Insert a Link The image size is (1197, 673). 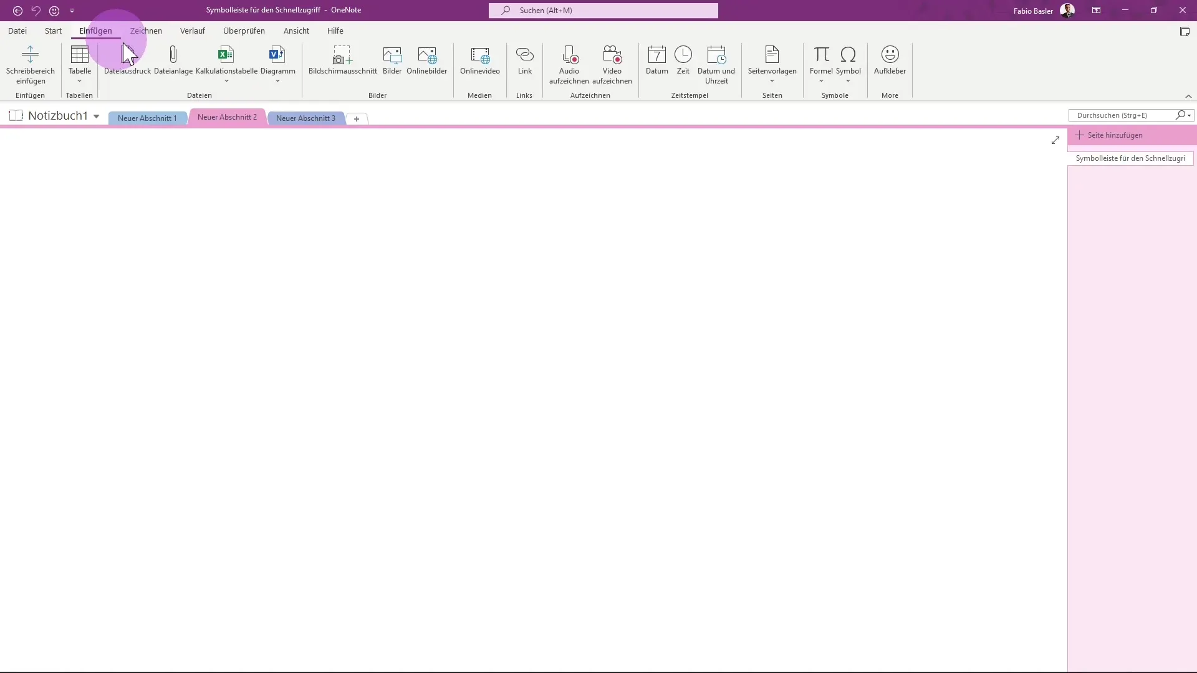tap(525, 60)
